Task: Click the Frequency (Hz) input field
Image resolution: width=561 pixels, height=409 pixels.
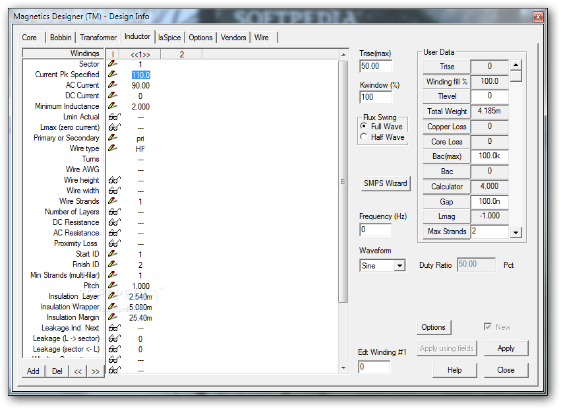Action: (375, 230)
